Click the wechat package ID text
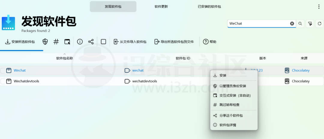324x139 pixels. click(138, 71)
